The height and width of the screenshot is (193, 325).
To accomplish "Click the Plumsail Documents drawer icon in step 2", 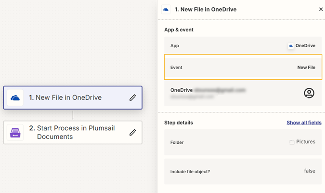I will point(15,133).
